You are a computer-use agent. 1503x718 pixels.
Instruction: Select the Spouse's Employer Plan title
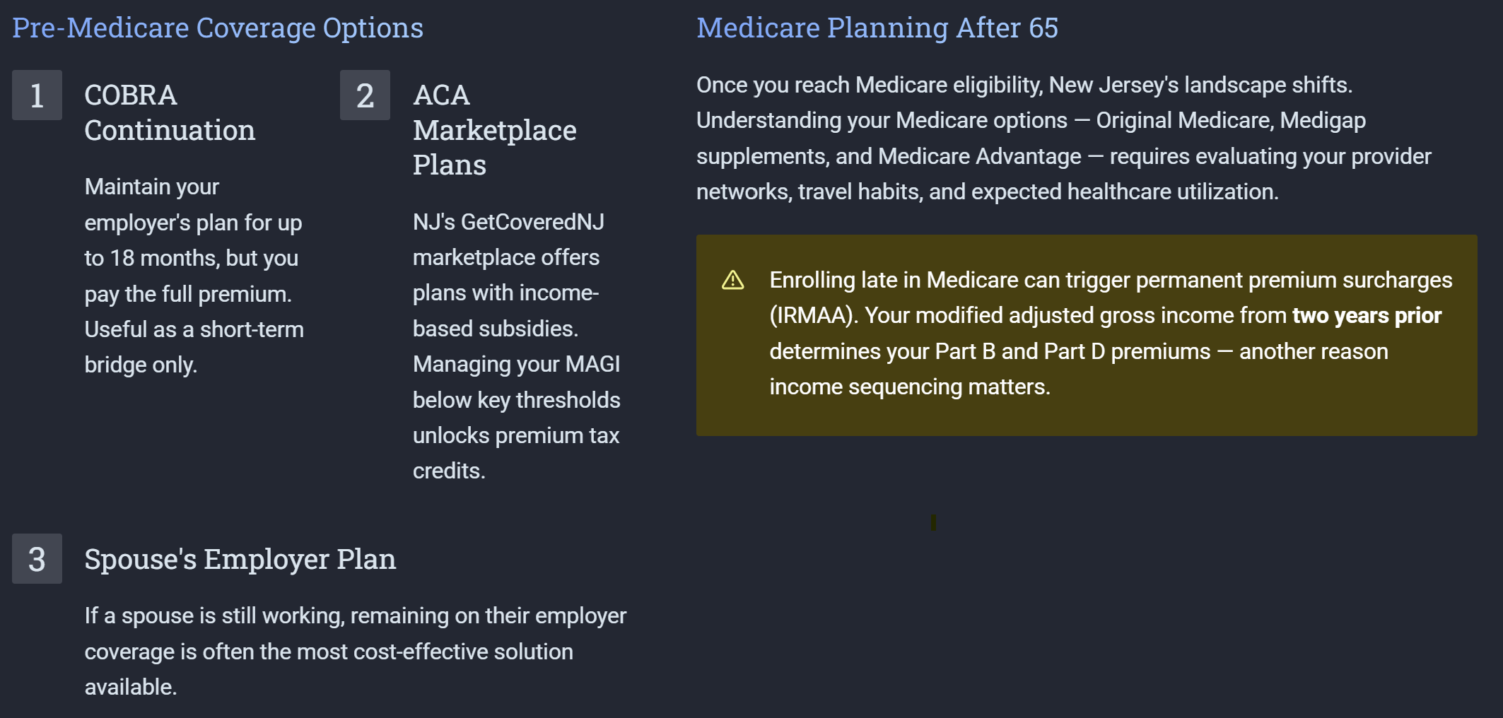pyautogui.click(x=240, y=559)
